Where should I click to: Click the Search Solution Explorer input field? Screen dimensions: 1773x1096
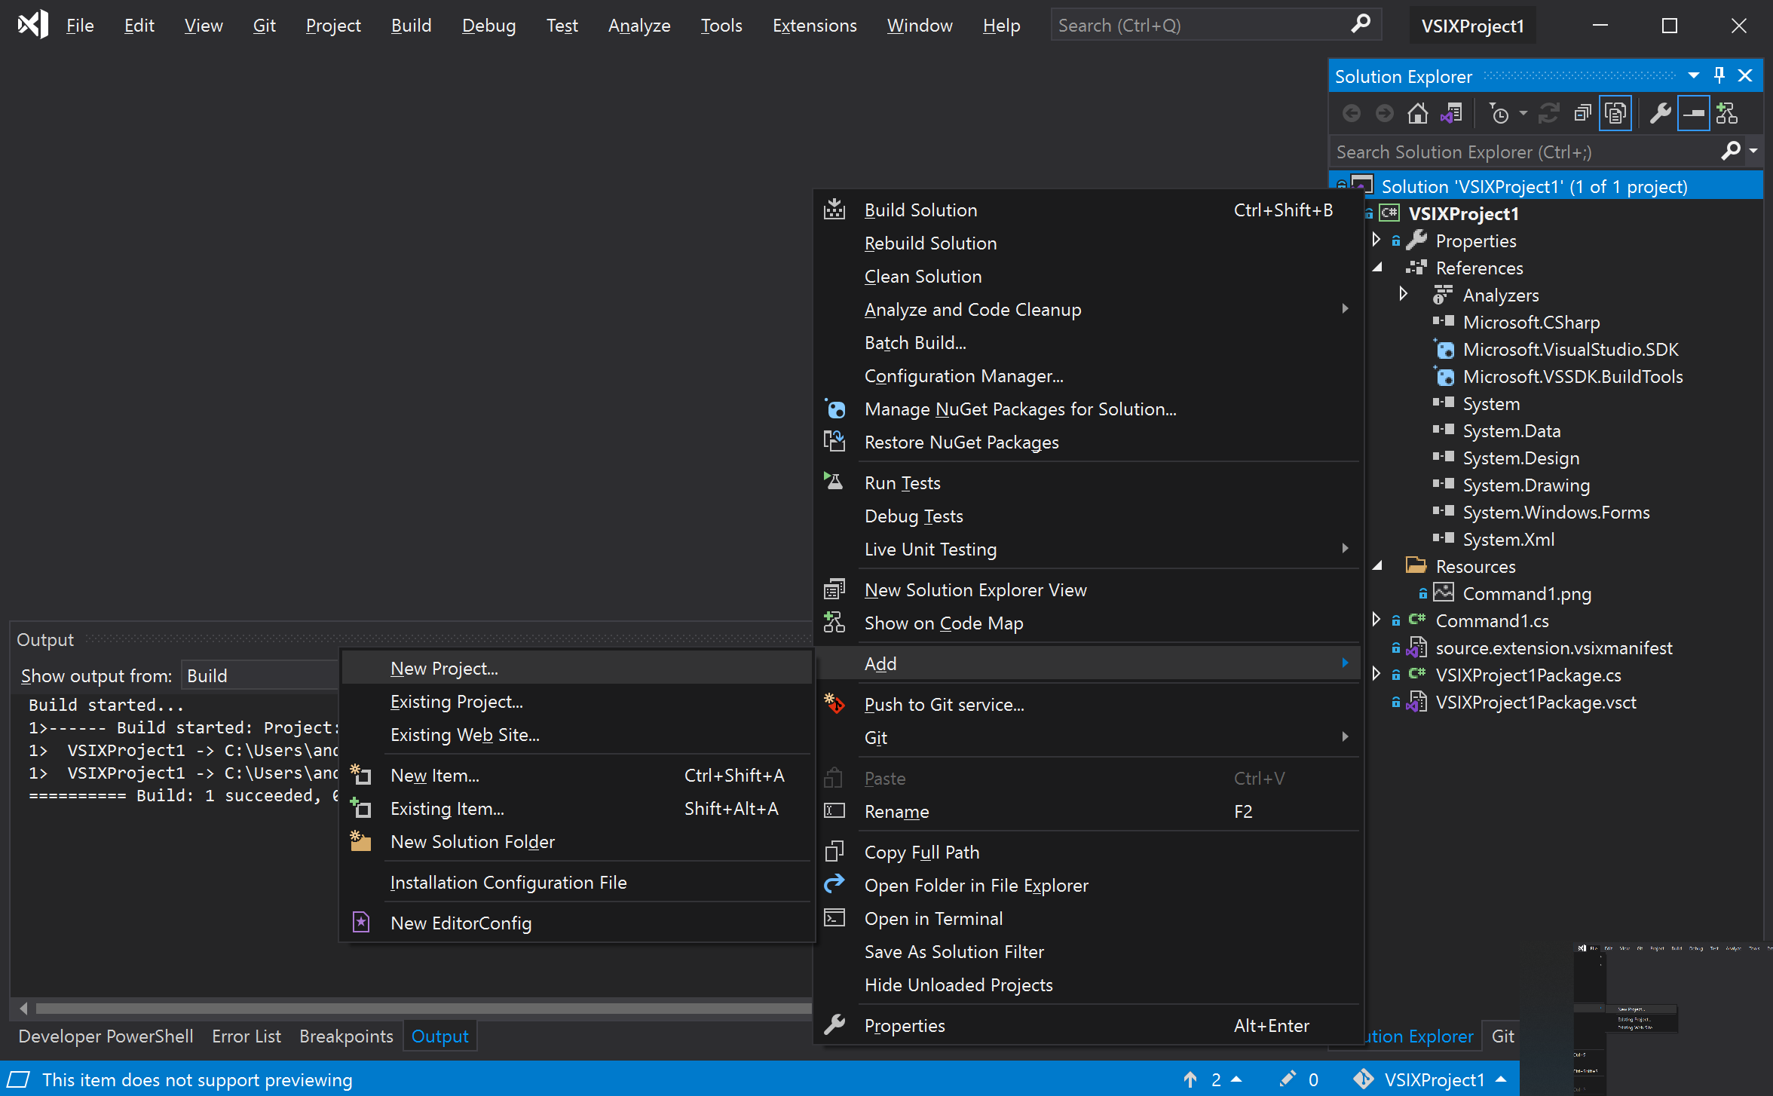tap(1520, 149)
